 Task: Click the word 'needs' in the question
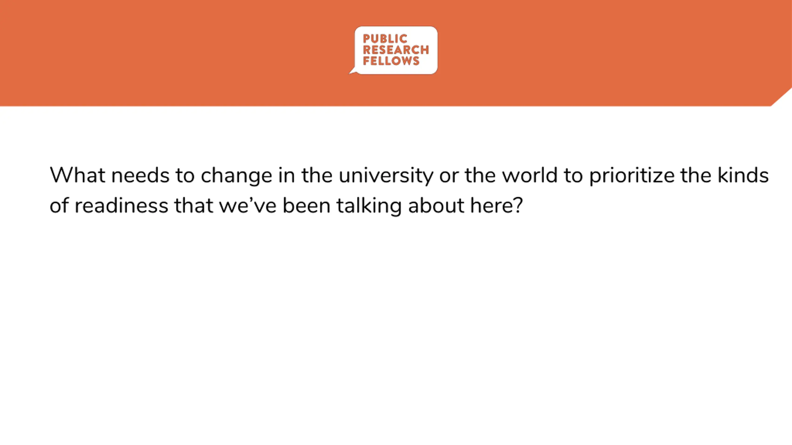coord(140,175)
